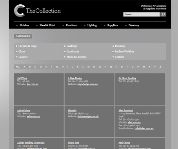Filter suppliers by letter C

pyautogui.click(x=35, y=67)
